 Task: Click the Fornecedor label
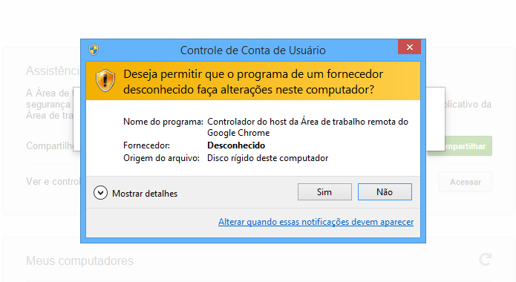[x=146, y=145]
